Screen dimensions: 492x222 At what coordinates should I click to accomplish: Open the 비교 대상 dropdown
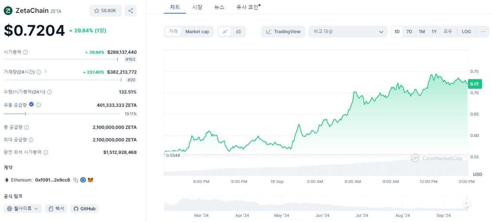[348, 31]
